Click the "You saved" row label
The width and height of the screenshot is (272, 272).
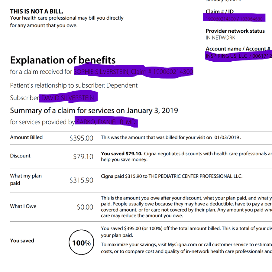[x=22, y=241]
